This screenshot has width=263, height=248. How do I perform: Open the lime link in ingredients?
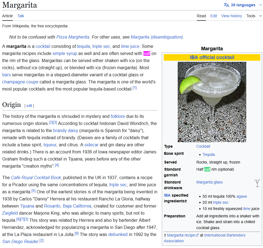[x=247, y=209]
